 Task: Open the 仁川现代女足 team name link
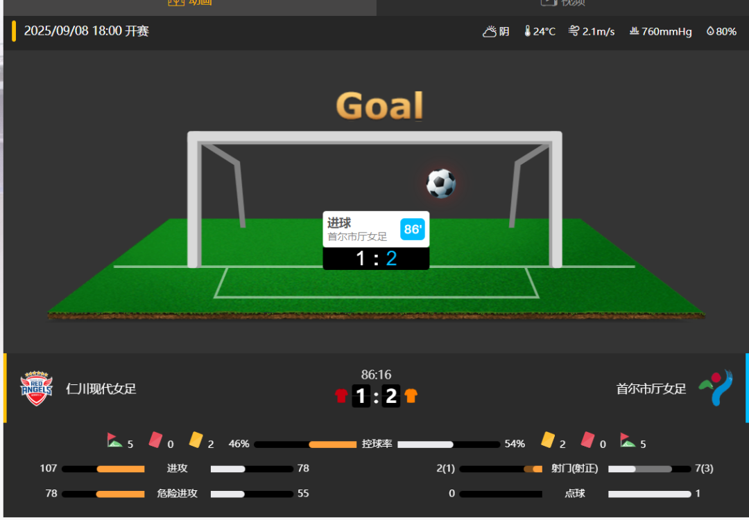click(101, 389)
